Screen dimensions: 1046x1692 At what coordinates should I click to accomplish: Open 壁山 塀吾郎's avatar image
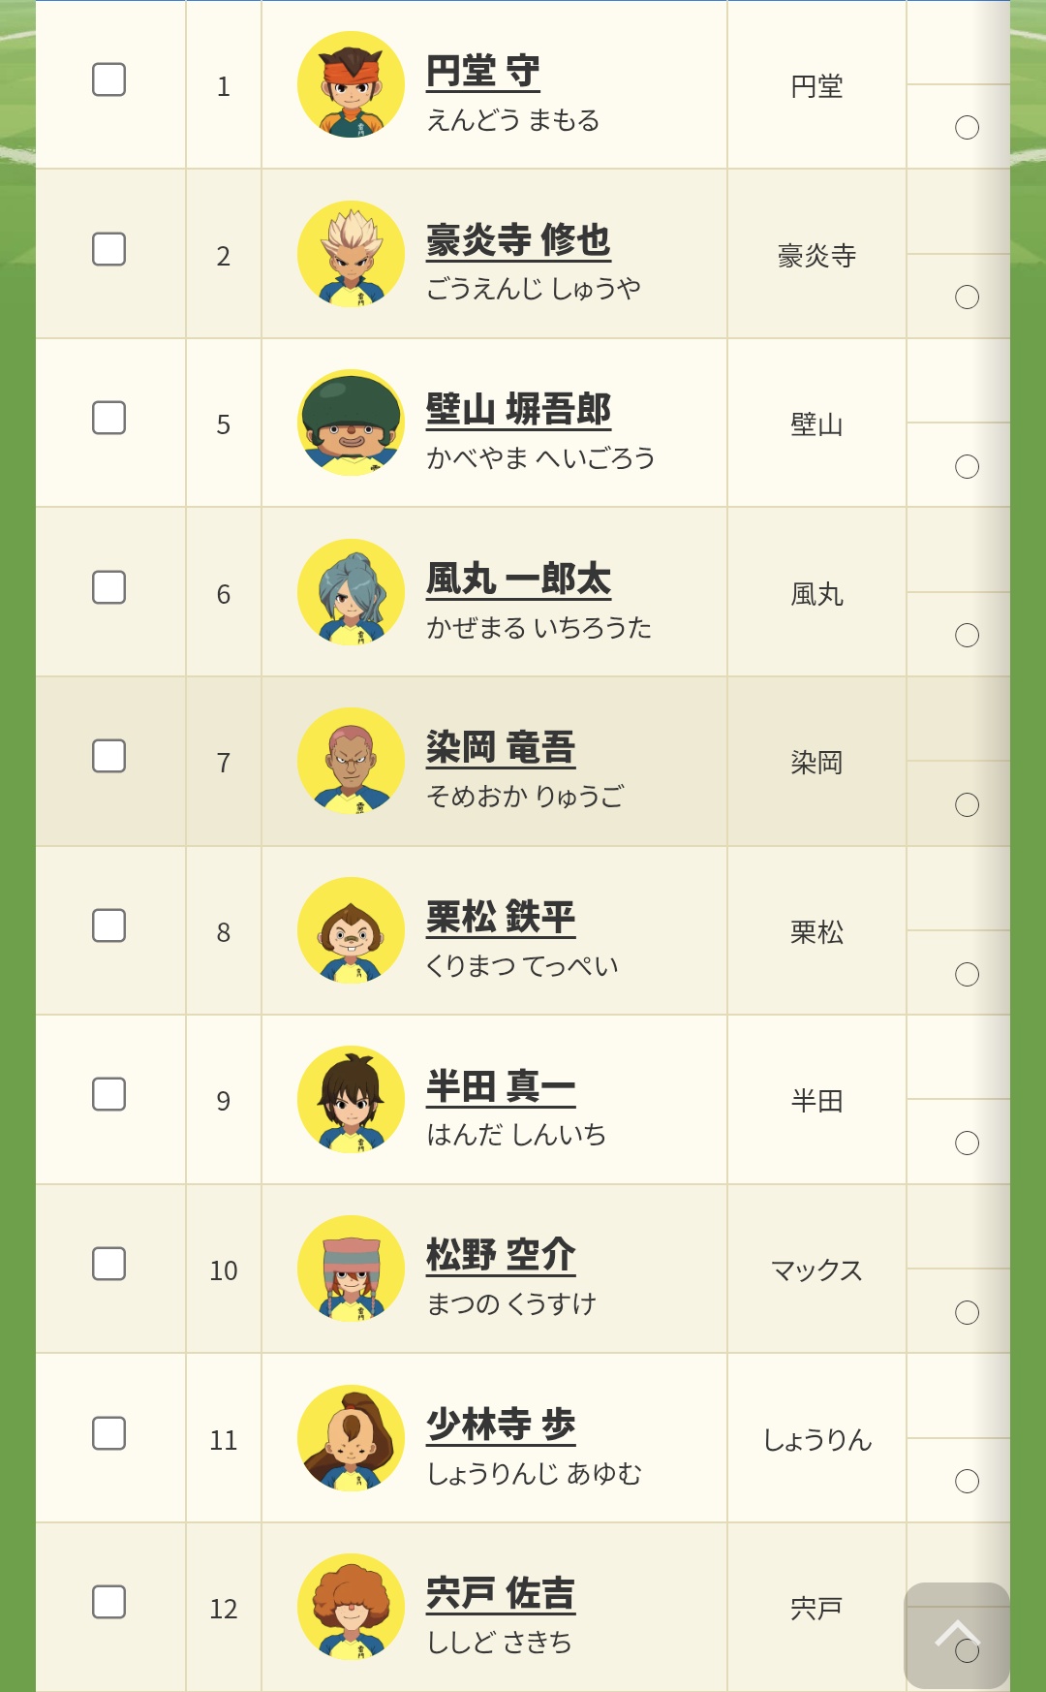tap(351, 423)
